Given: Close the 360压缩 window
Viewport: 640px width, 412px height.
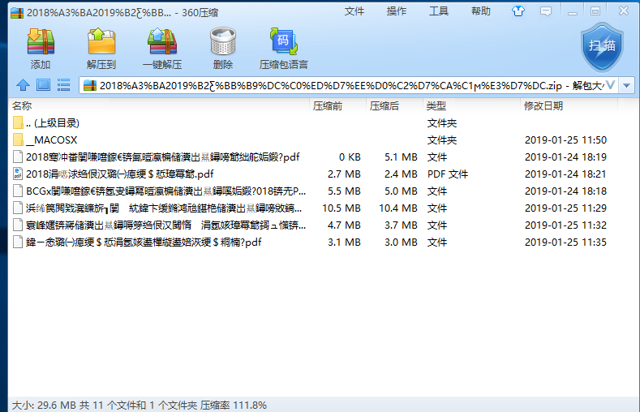Looking at the screenshot, I should (623, 11).
